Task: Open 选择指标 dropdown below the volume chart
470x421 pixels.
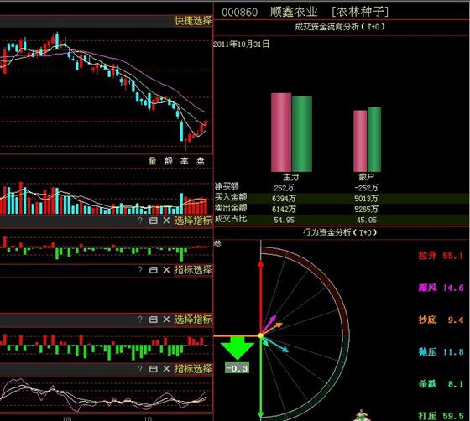Action: 193,221
